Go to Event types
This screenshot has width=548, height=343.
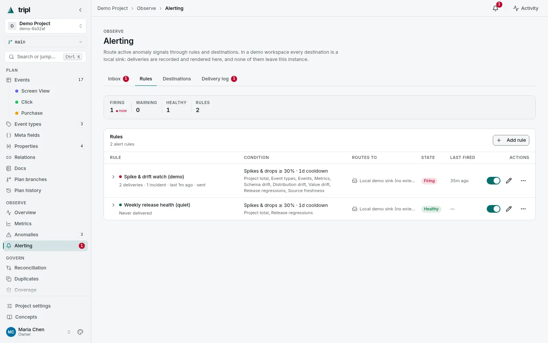coord(45,124)
